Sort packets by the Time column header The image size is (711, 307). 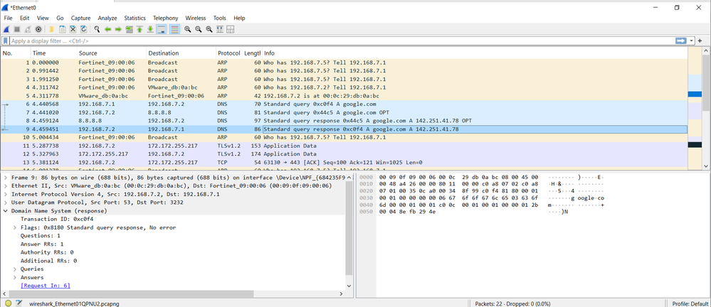pos(53,53)
